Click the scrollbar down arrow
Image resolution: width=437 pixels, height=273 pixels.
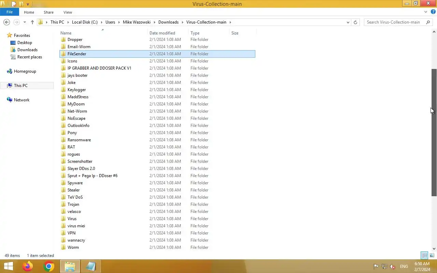[x=434, y=249]
